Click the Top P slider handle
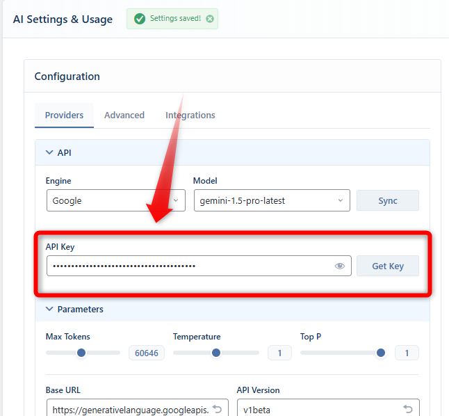Screen dimensions: 449x416 pos(380,353)
